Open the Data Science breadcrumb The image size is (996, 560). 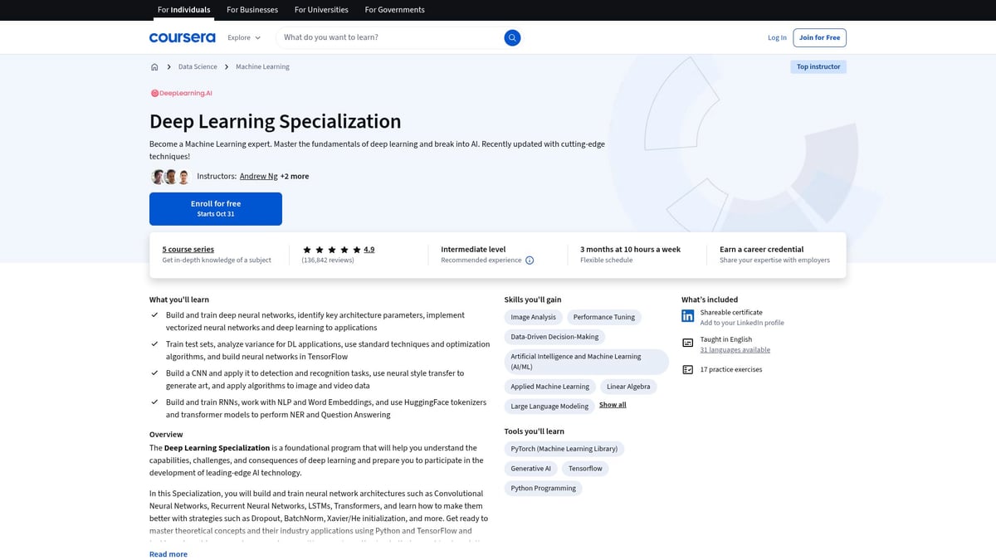[x=198, y=66]
